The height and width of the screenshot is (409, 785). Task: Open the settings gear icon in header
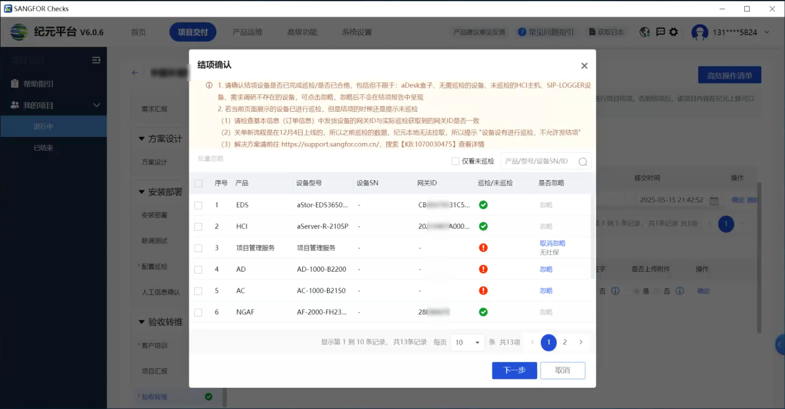pyautogui.click(x=673, y=32)
